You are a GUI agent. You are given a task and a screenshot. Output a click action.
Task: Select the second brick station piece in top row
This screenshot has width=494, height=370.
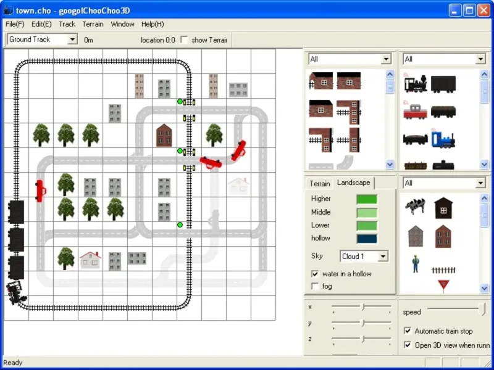tap(349, 81)
